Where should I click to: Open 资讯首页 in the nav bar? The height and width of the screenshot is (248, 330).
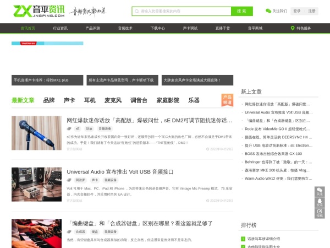click(x=28, y=28)
